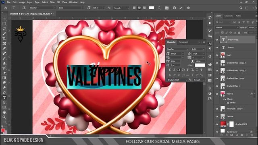
Task: Right align the text
Action: pyautogui.click(x=144, y=8)
